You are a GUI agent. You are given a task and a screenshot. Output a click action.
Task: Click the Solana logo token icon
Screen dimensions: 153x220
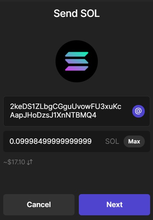(77, 61)
